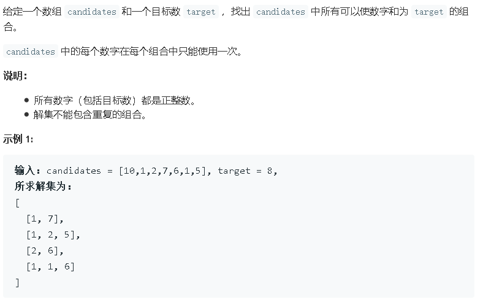Viewport: 483px width, 302px height.
Task: Click the candidates array [10,1,2,7,6,1,5]
Action: [162, 171]
